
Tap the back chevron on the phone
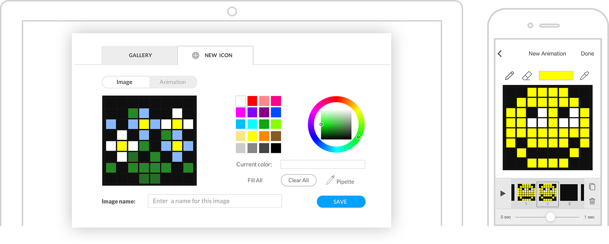[500, 54]
